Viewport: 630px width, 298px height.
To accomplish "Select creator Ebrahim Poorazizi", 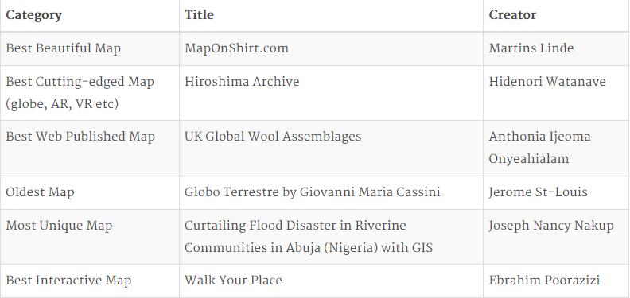I will coord(544,281).
